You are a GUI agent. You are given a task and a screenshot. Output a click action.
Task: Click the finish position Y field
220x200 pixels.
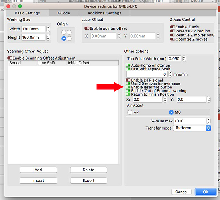coord(191,100)
